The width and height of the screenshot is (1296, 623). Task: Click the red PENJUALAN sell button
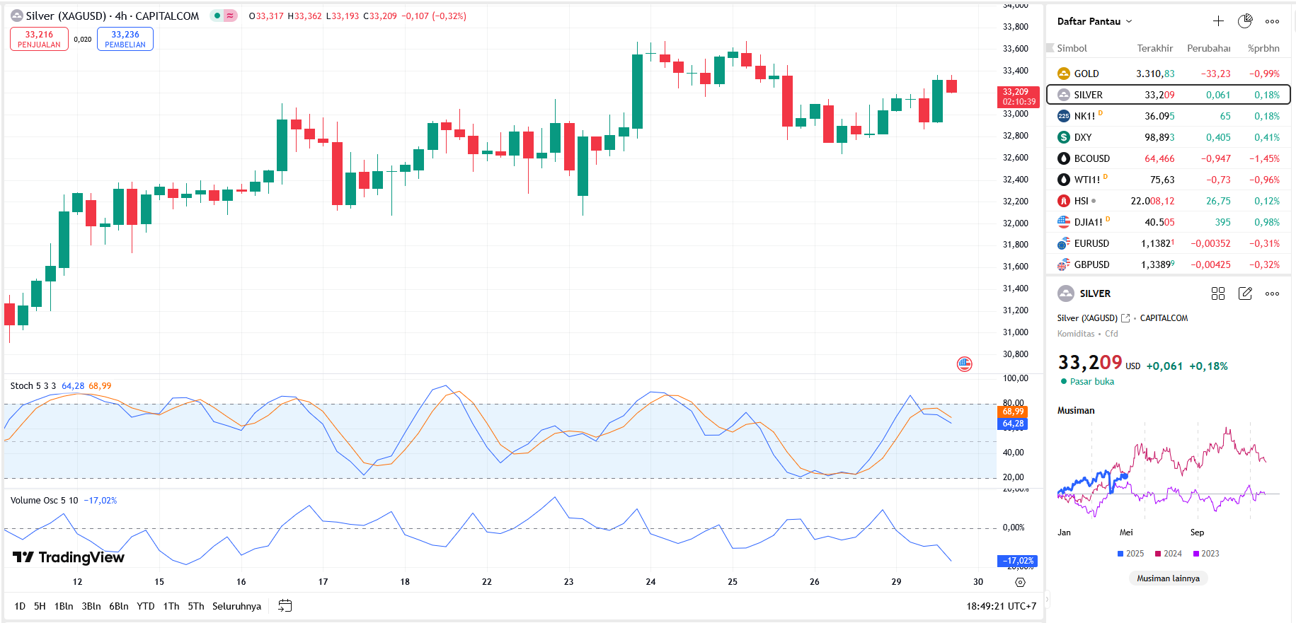(39, 39)
